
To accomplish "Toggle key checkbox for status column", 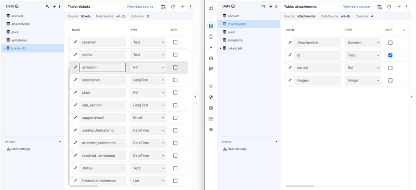I will point(175,168).
